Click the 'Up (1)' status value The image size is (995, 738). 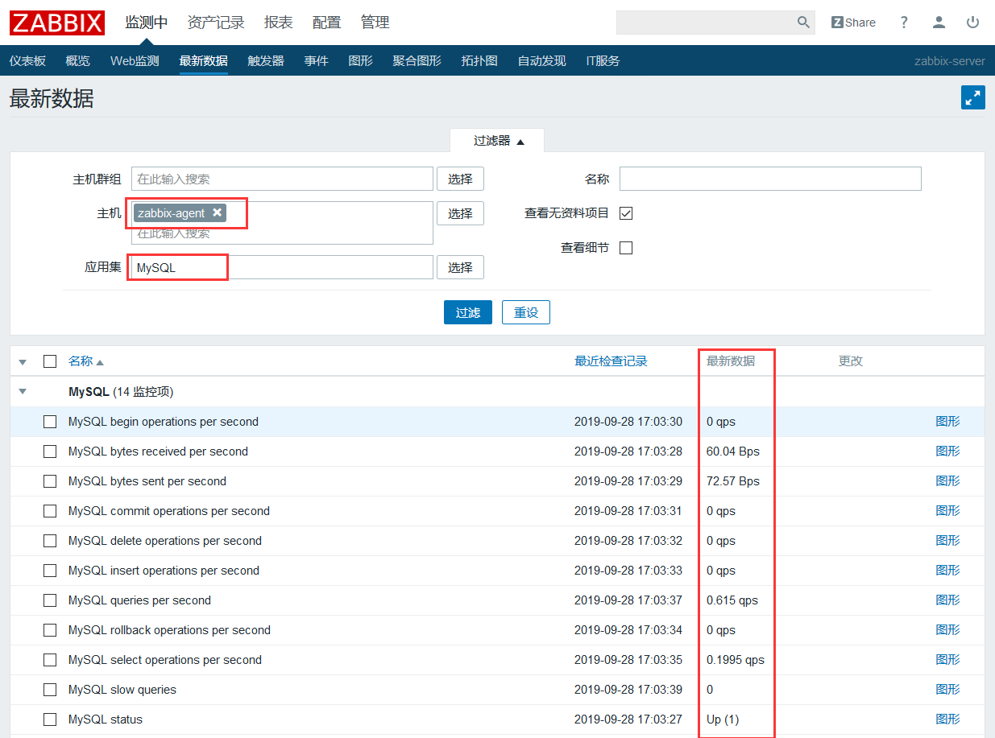point(723,719)
